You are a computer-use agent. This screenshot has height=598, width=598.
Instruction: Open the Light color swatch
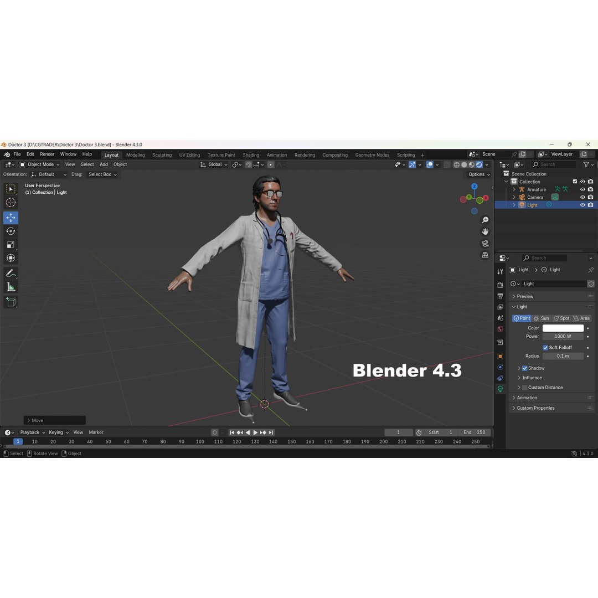pos(563,328)
